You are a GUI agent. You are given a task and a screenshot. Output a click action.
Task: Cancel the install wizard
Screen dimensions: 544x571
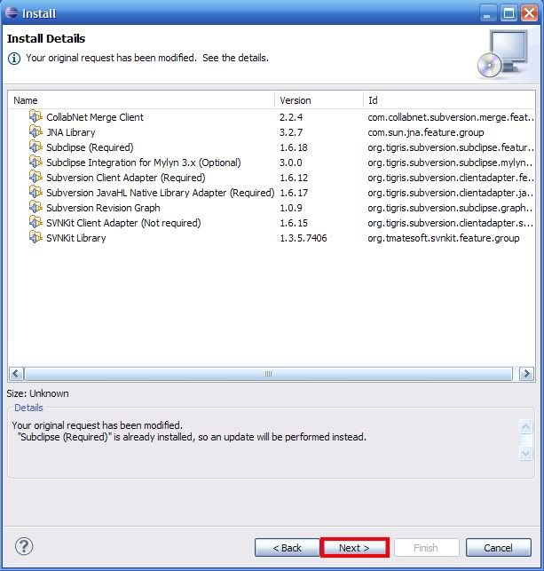click(x=498, y=548)
